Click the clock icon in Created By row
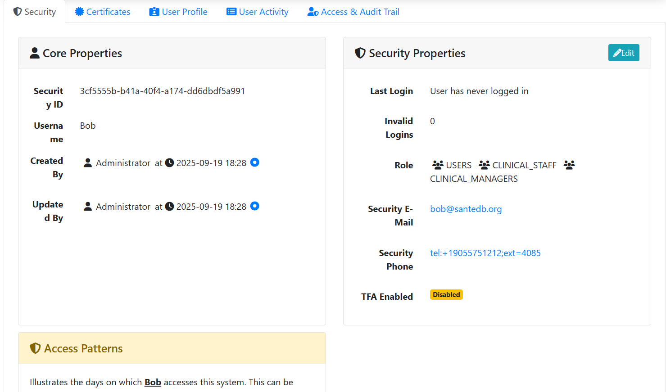This screenshot has height=392, width=666. tap(169, 163)
